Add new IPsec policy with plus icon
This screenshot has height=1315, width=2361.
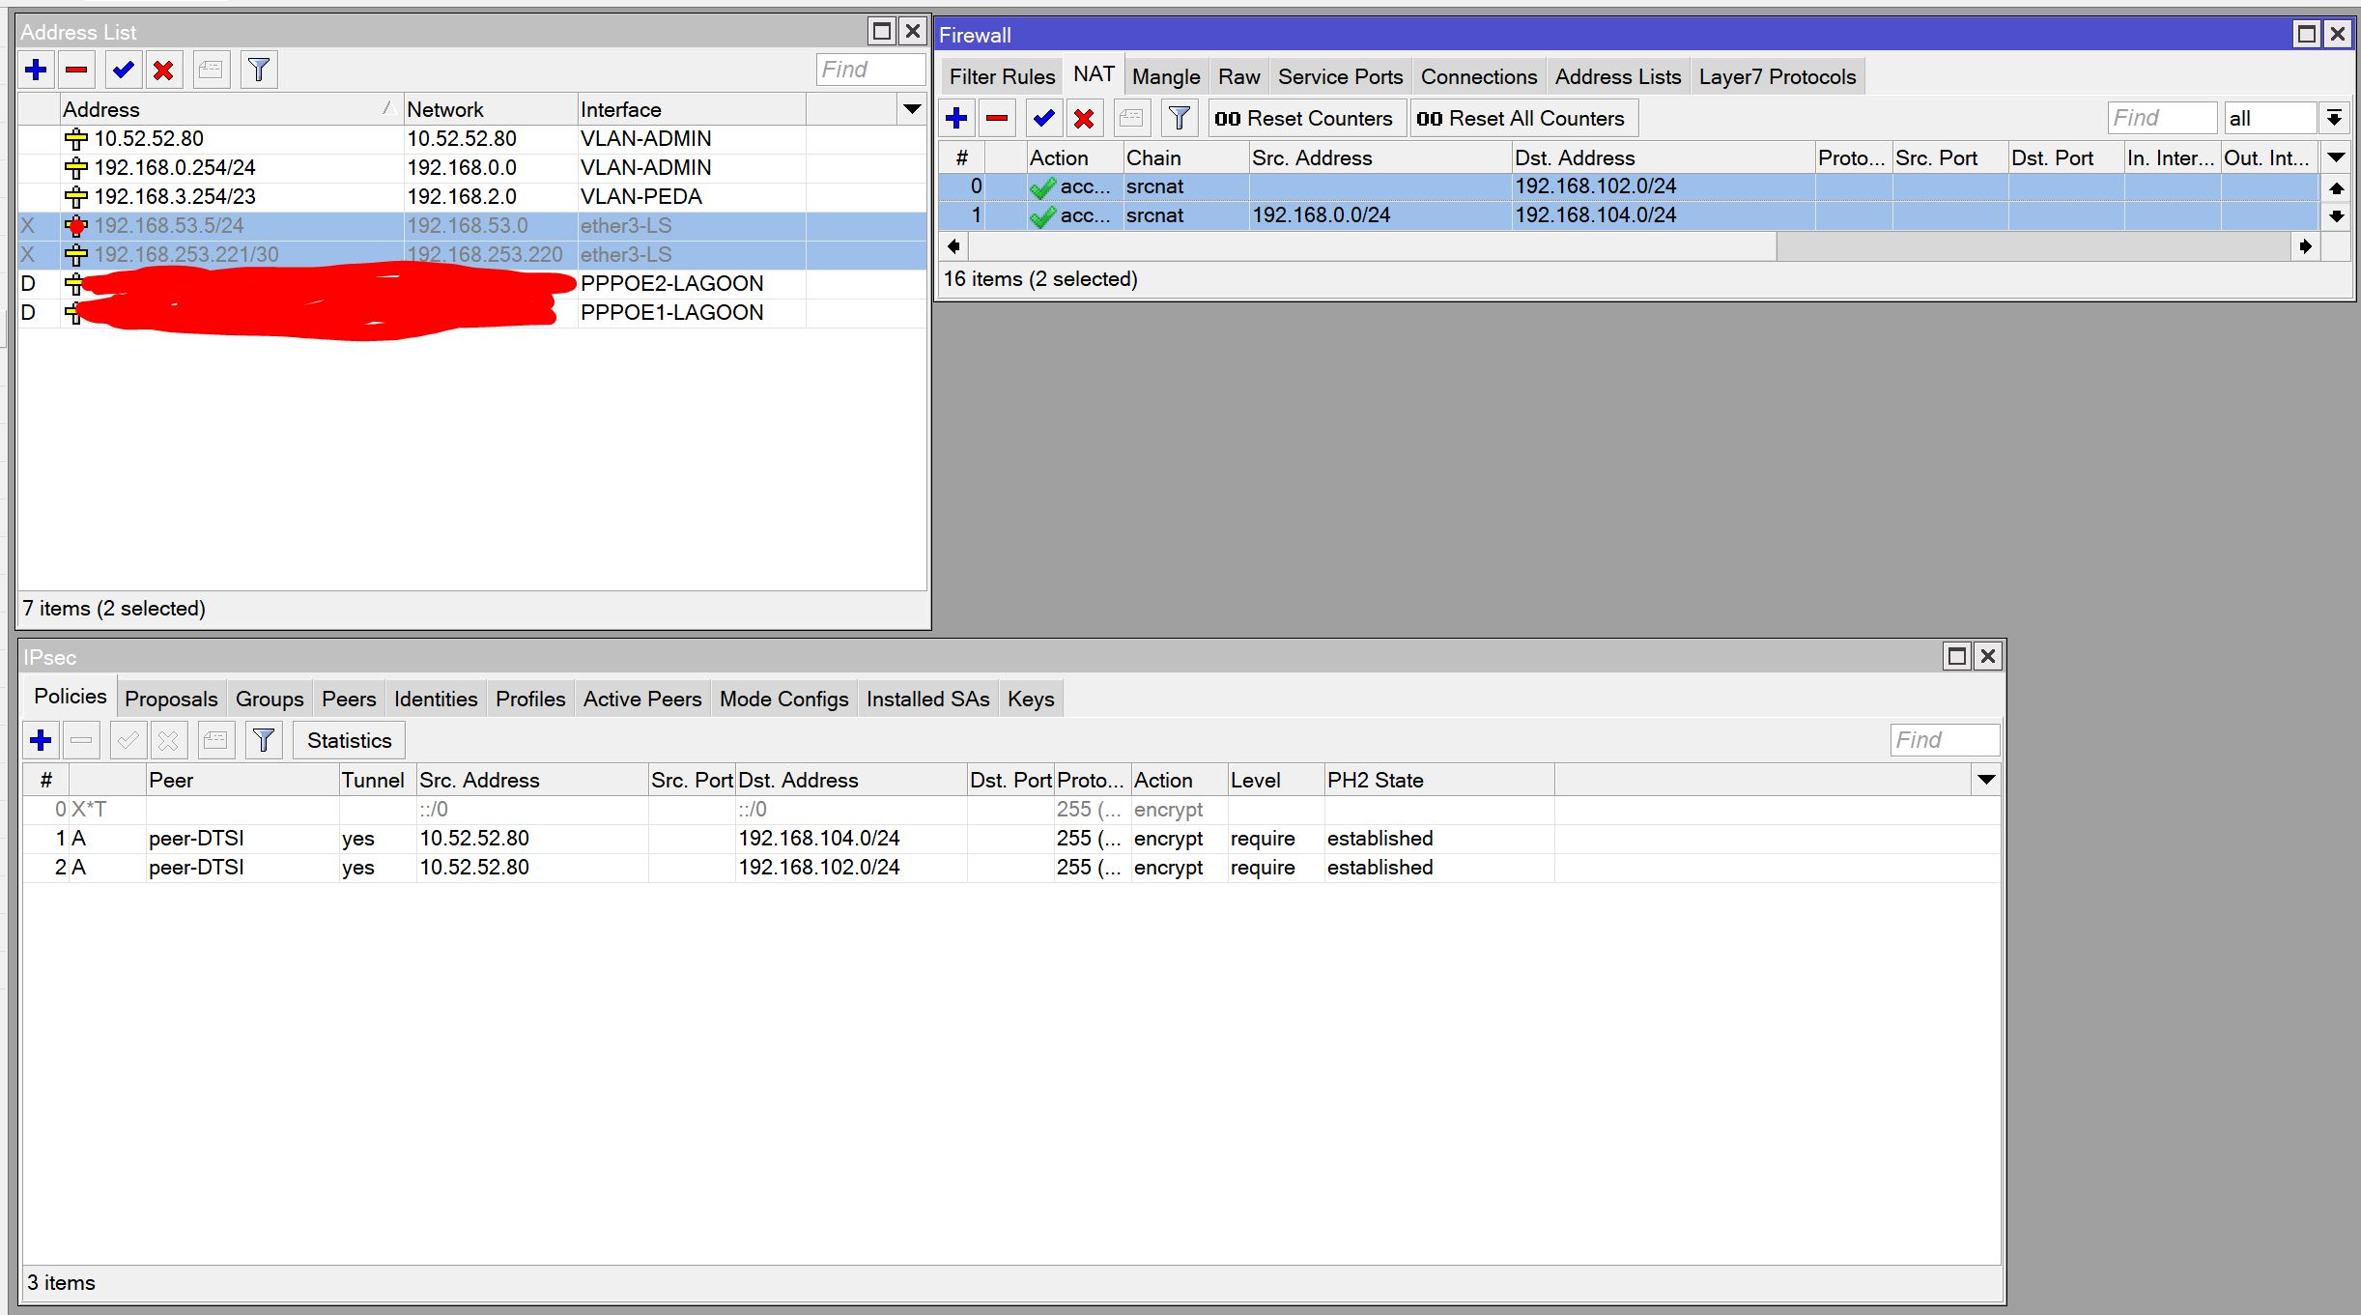click(x=41, y=741)
